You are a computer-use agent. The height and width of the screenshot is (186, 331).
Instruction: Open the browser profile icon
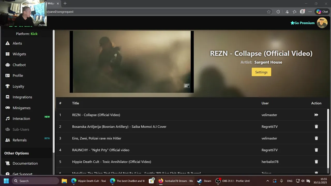coord(302,12)
